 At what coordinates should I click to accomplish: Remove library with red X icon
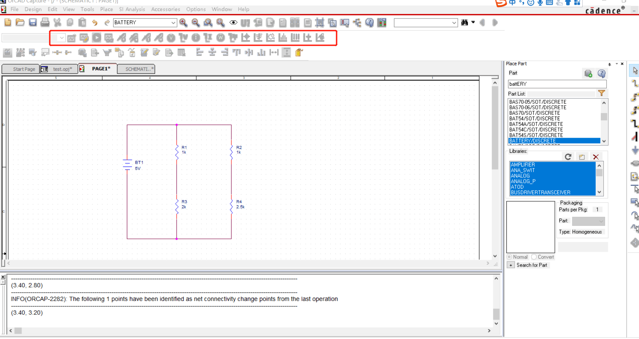(596, 157)
